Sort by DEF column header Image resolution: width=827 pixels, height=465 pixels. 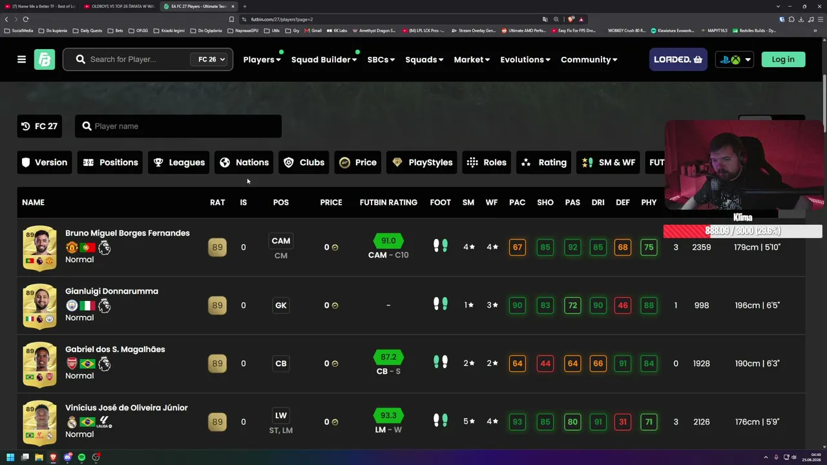coord(623,202)
